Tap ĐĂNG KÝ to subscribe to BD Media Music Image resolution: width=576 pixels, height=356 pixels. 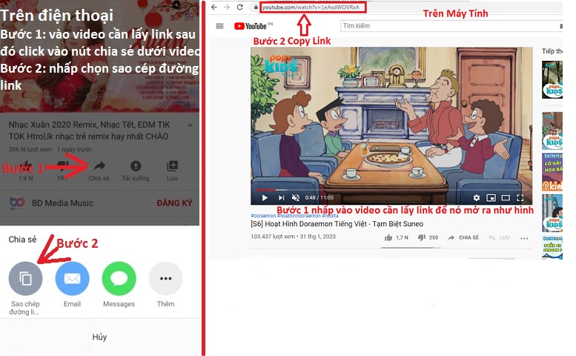[x=174, y=202]
